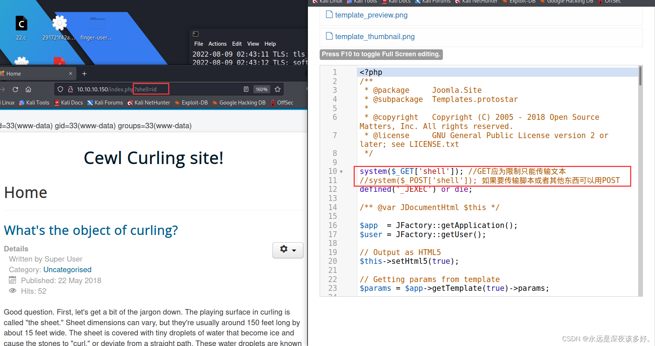This screenshot has width=655, height=346.
Task: Click the Cewl Curling site! heading
Action: click(x=154, y=158)
